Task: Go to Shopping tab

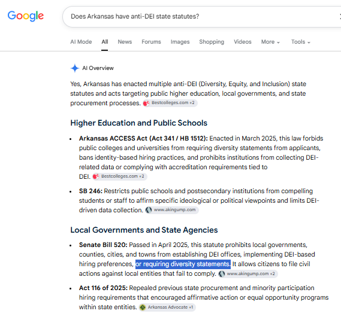Action: point(212,42)
